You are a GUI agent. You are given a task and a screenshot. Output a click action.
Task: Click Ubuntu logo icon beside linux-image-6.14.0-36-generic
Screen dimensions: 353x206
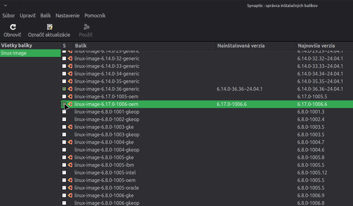[70, 89]
